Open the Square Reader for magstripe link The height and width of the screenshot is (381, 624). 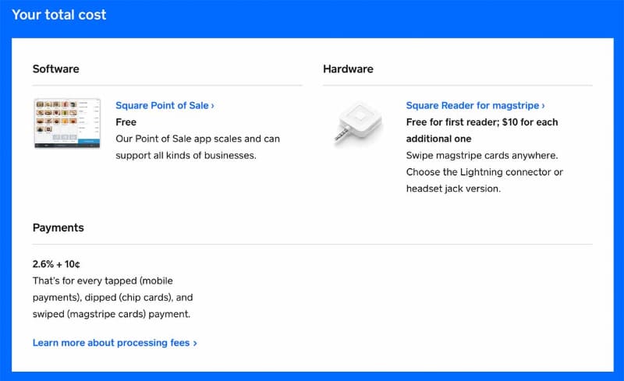[x=473, y=105]
